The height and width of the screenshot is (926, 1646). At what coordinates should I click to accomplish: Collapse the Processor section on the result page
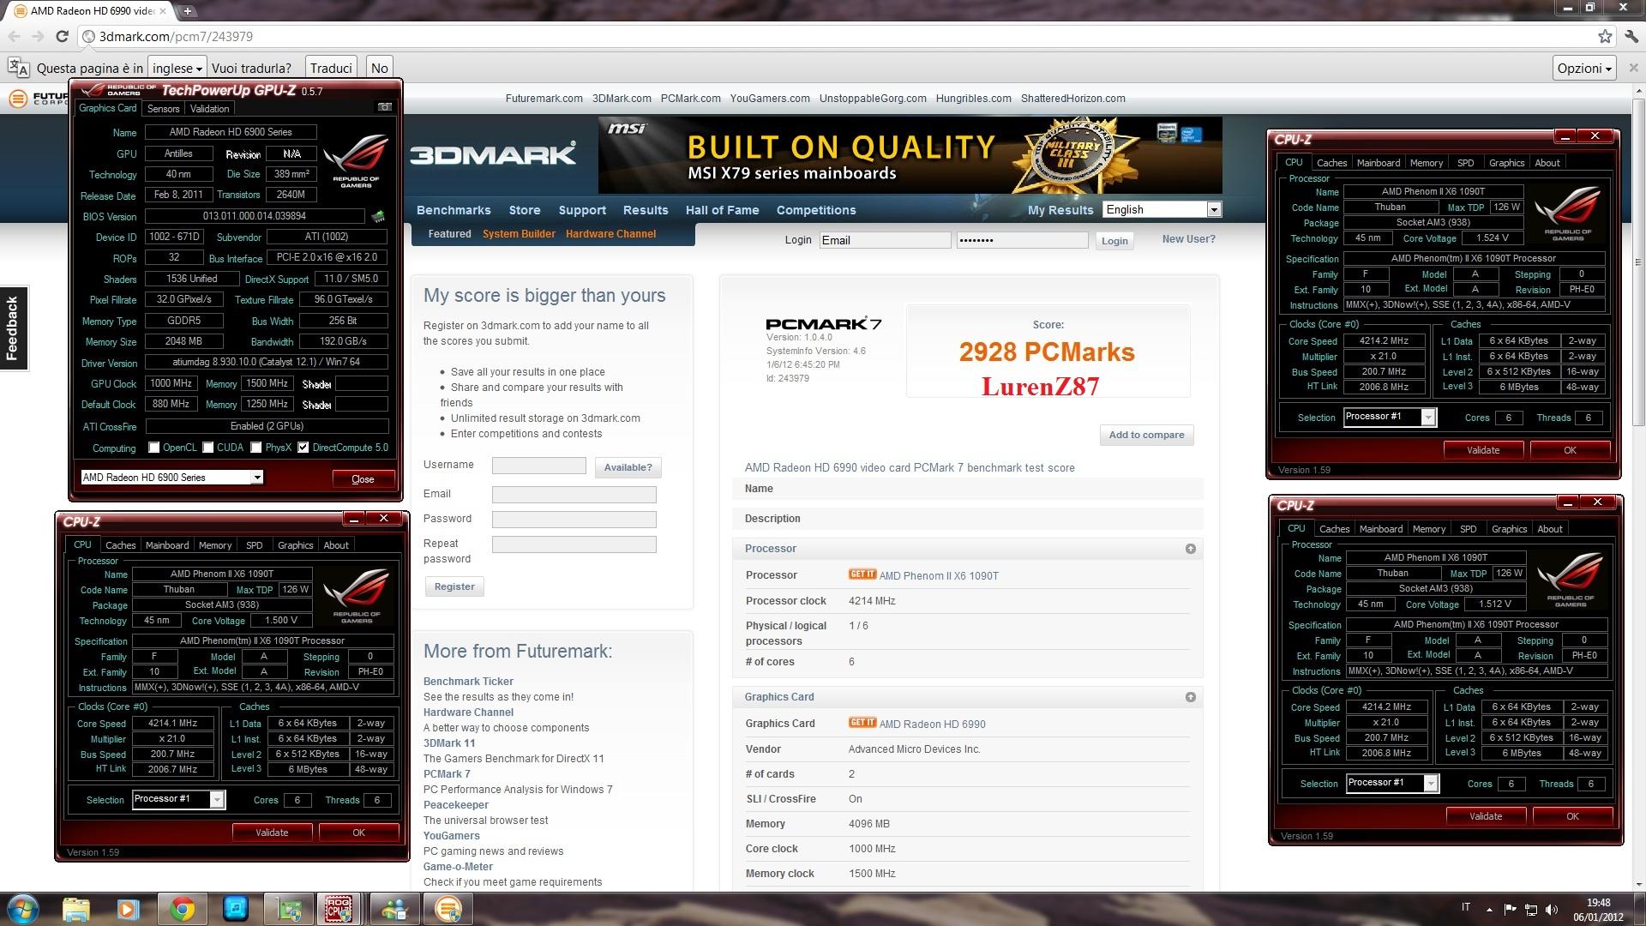coord(1190,549)
